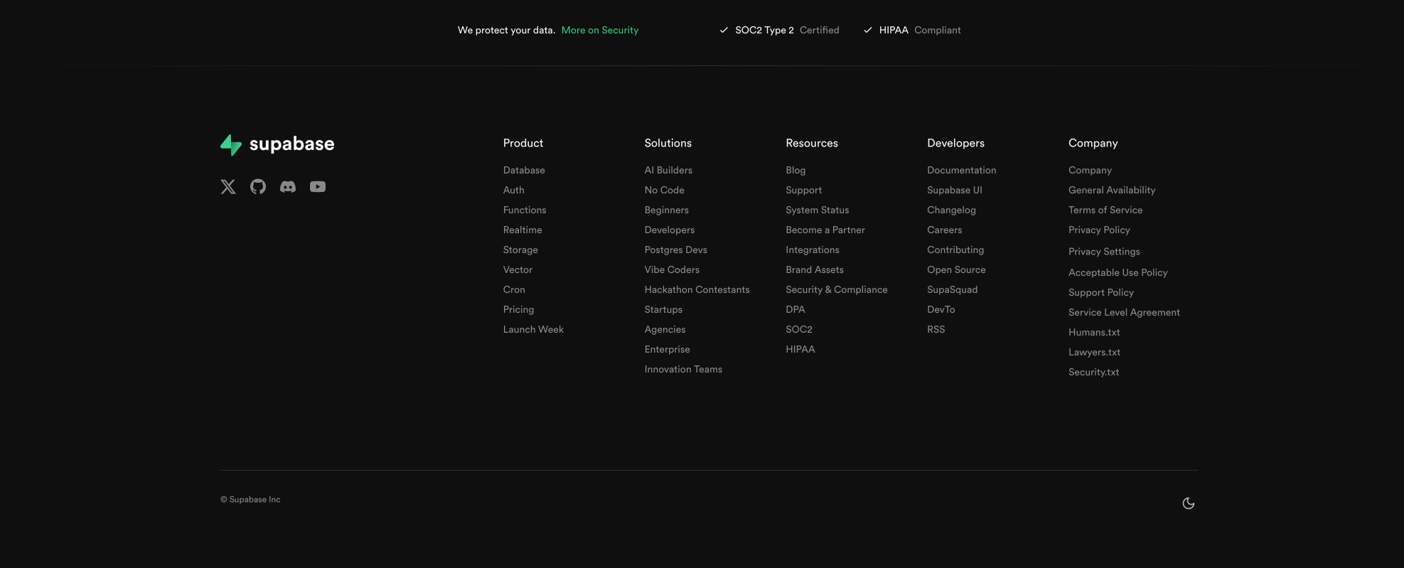Open the Privacy Policy link

tap(1099, 230)
